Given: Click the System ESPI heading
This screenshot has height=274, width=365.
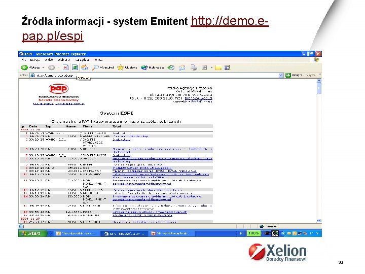Looking at the screenshot, I should tap(117, 113).
